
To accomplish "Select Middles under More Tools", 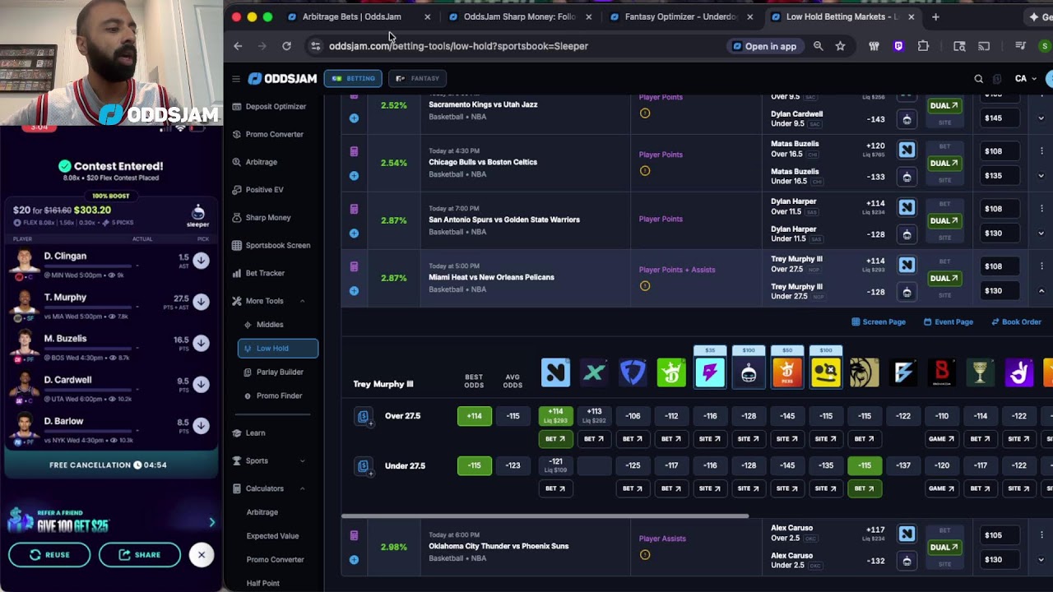I will [x=270, y=325].
